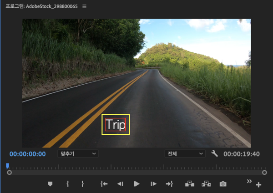
Task: Open the 맞추기 zoom level dropdown
Action: click(78, 154)
